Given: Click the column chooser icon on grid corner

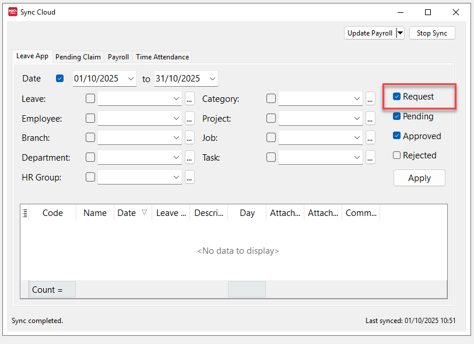Looking at the screenshot, I should coord(24,212).
